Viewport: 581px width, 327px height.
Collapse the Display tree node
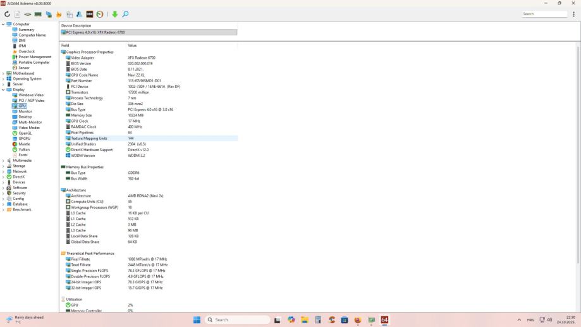(x=3, y=90)
